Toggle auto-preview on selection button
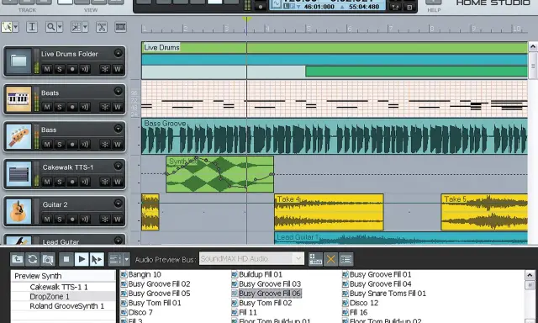 tap(97, 259)
